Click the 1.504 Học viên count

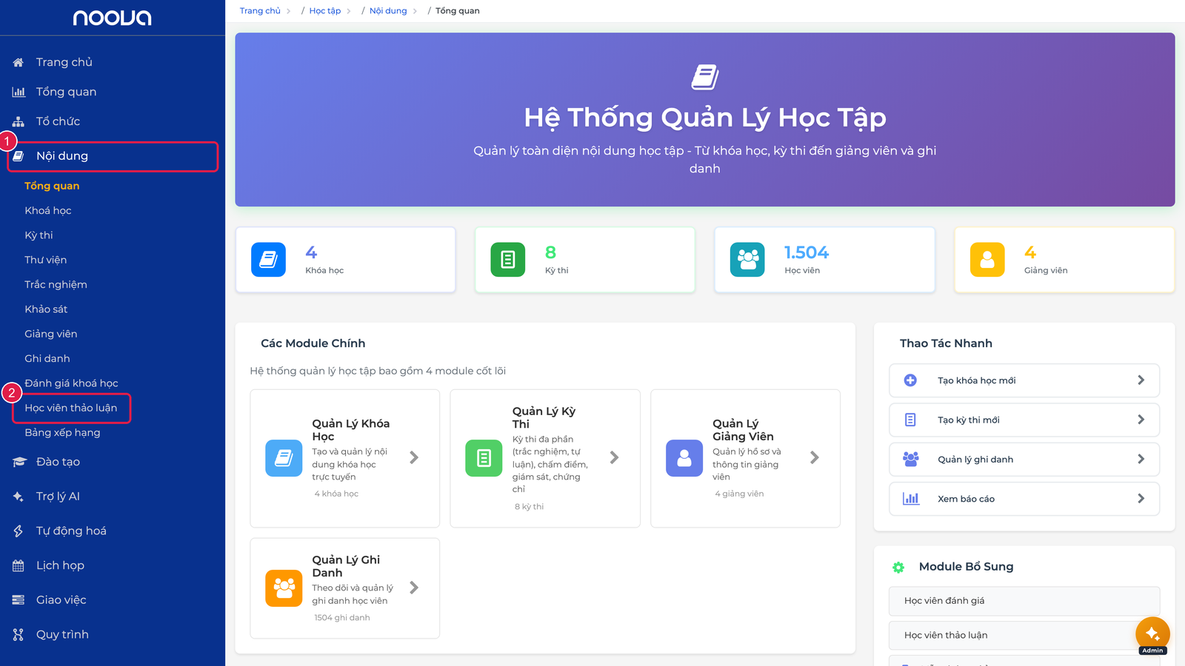click(x=807, y=252)
